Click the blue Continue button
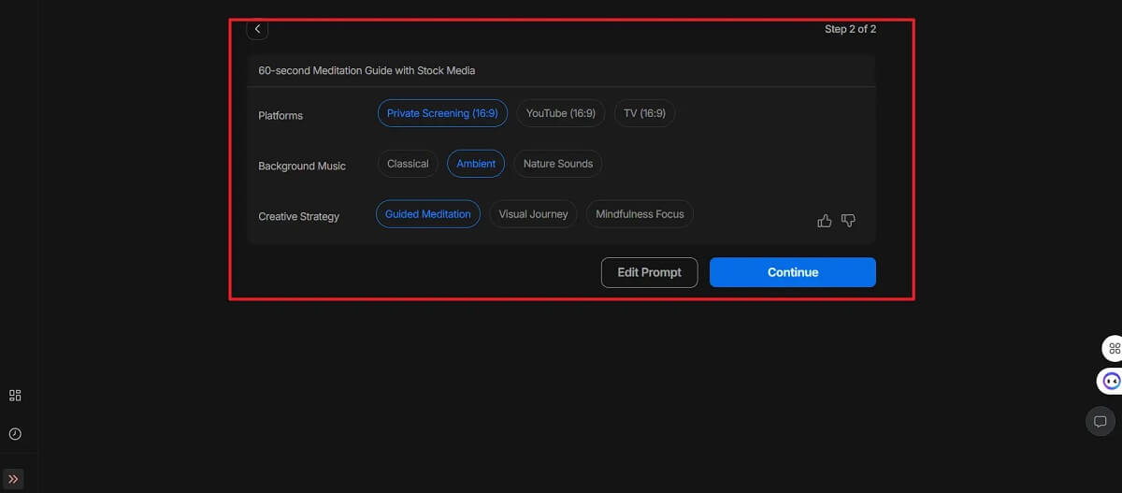Screen dimensions: 1122x493 pos(792,272)
